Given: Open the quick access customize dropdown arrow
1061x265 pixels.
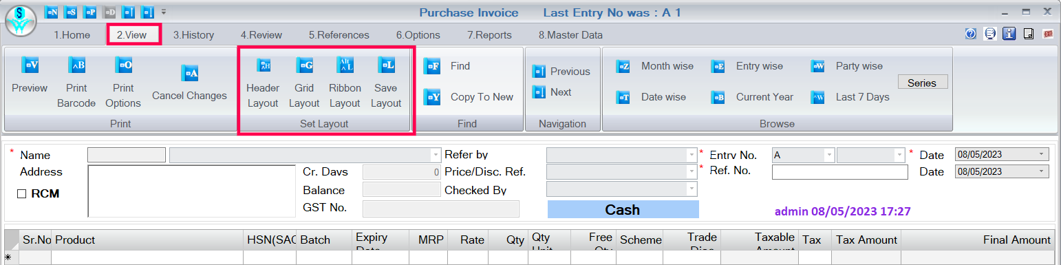Looking at the screenshot, I should (x=164, y=12).
